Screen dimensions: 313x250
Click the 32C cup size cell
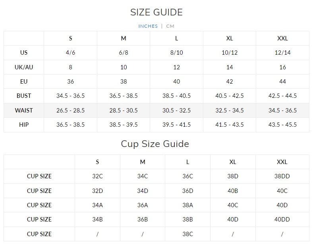pyautogui.click(x=97, y=176)
